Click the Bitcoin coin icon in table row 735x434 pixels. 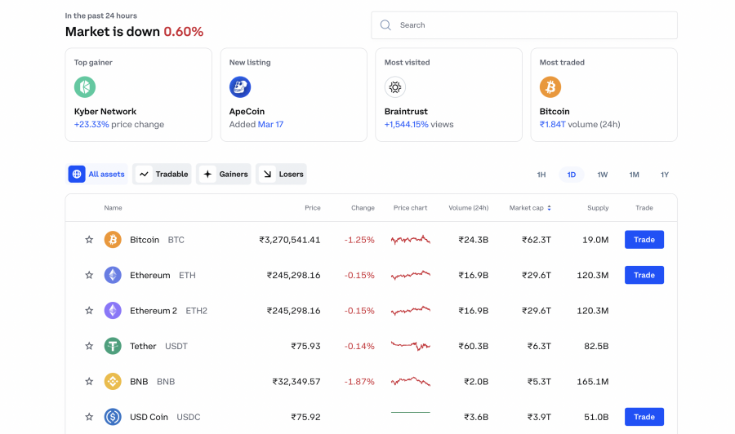pos(113,240)
